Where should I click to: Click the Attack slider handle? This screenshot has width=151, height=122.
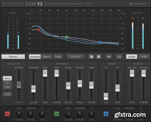click(68, 86)
